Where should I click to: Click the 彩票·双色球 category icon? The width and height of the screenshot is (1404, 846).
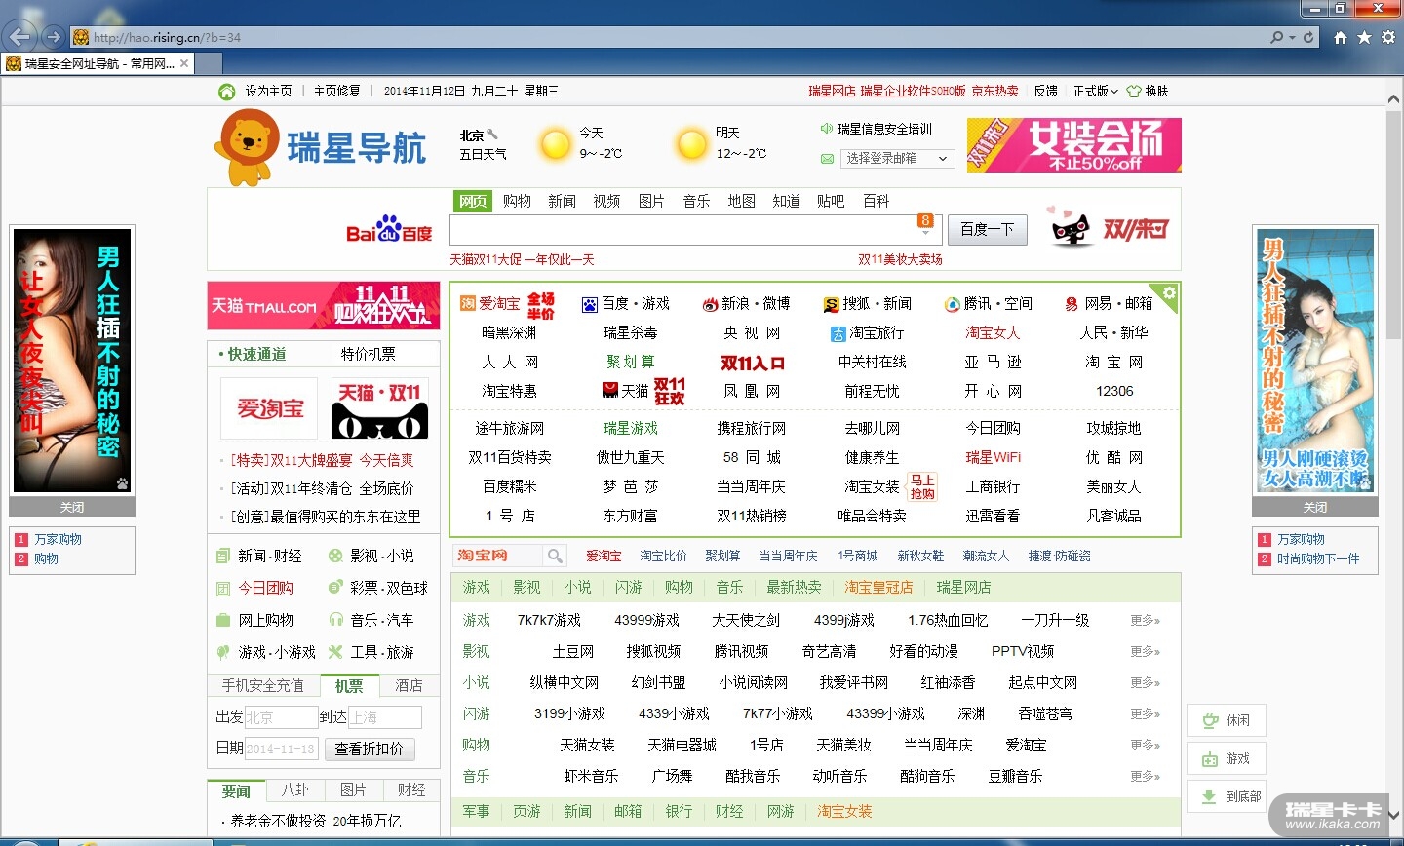(x=335, y=588)
